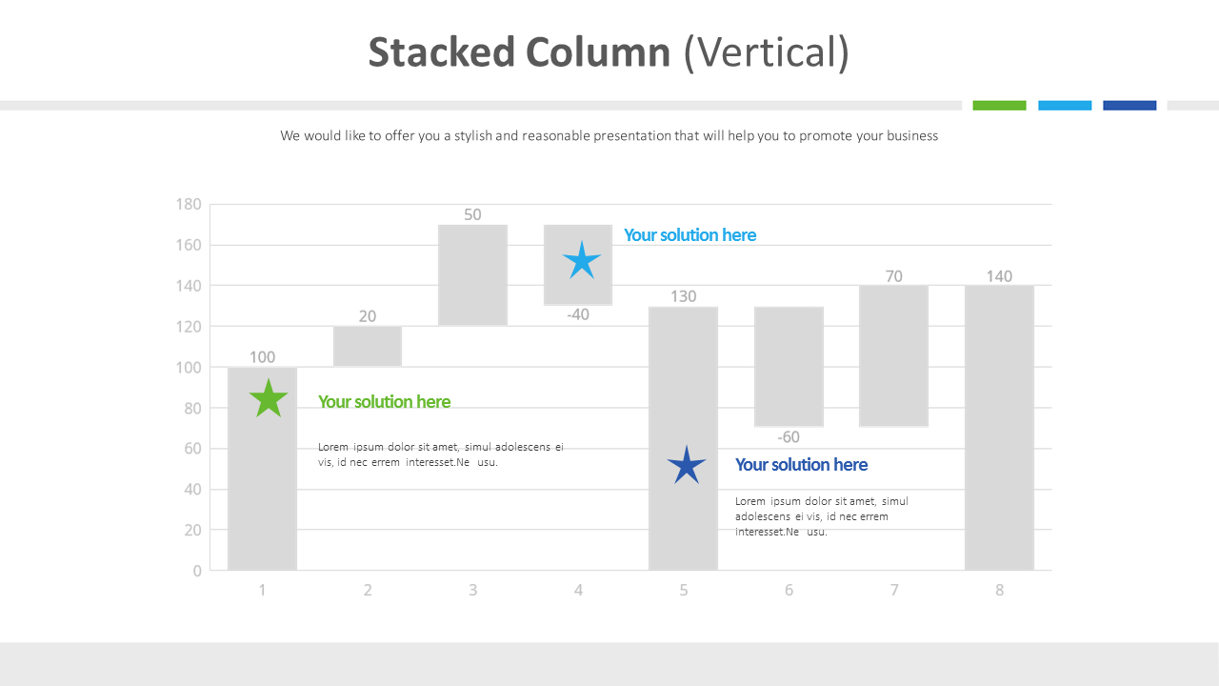The image size is (1219, 686).
Task: Click the dark blue "Your solution here" heading
Action: point(801,465)
